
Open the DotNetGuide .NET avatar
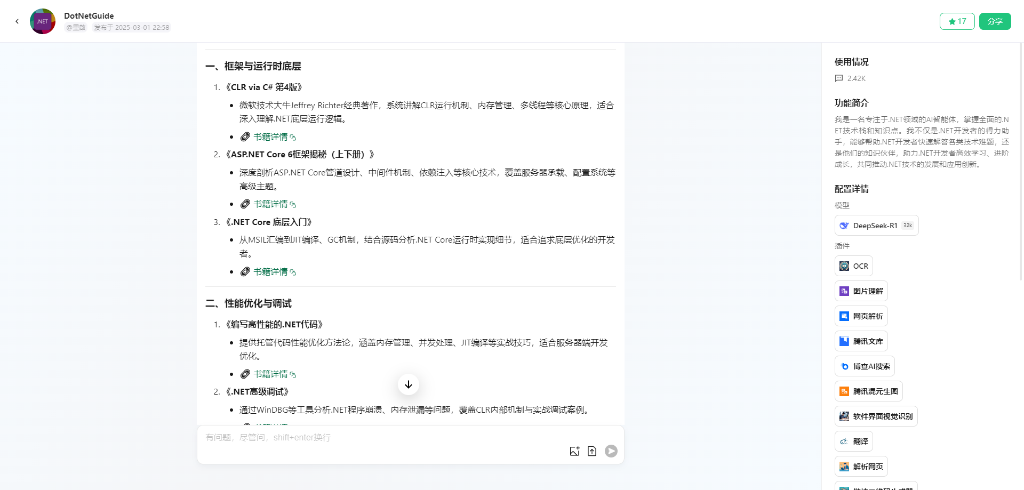43,21
